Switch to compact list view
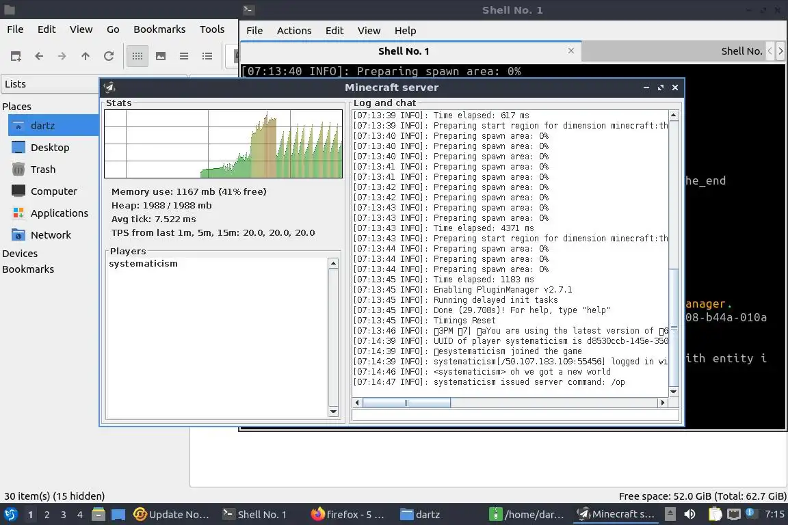 (x=184, y=56)
